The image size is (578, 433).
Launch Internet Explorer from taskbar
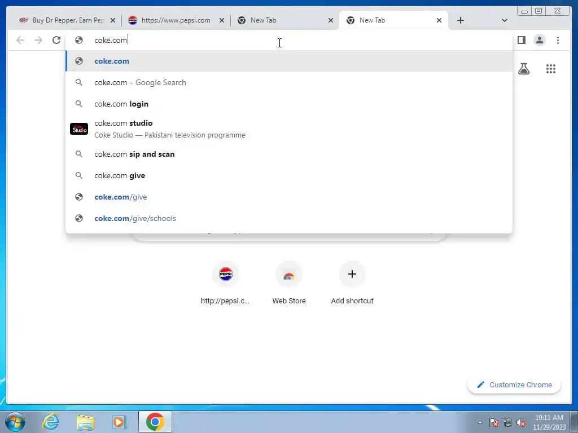[50, 422]
